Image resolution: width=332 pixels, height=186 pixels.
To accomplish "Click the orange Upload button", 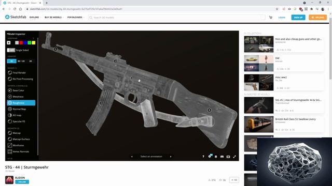I will point(317,17).
